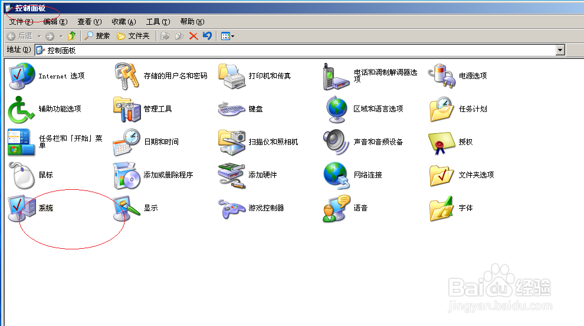Open 键盘 keyboard icon
This screenshot has height=326, width=584.
point(232,109)
